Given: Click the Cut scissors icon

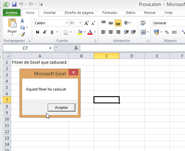Looking at the screenshot, I should pyautogui.click(x=22, y=20).
